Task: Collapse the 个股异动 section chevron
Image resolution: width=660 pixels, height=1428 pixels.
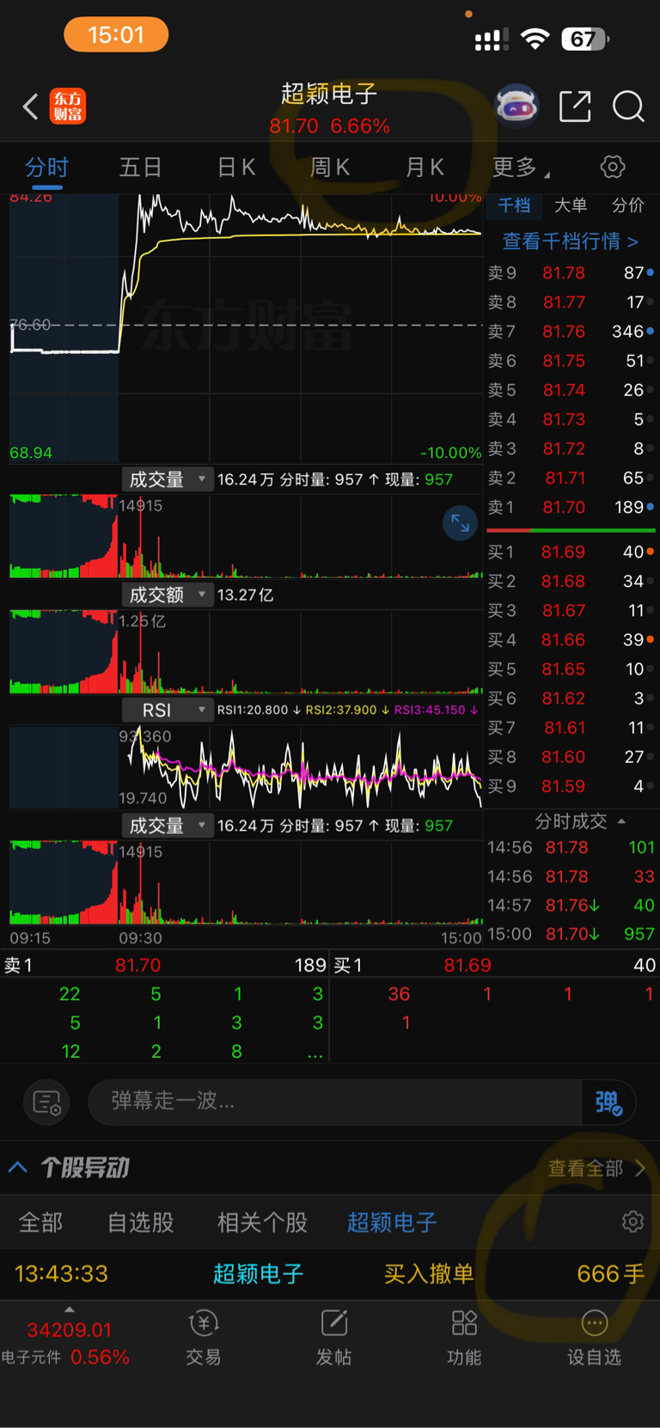Action: [x=17, y=1168]
